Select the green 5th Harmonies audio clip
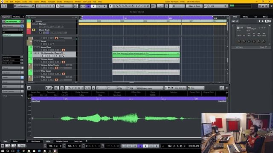This screenshot has height=153, width=273. (x=146, y=54)
